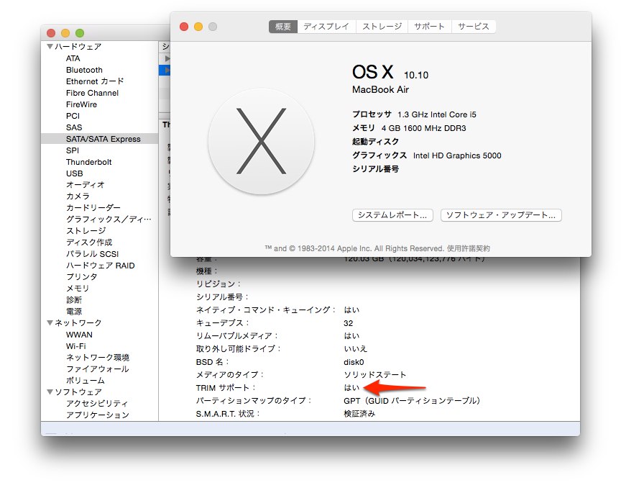This screenshot has width=621, height=493.
Task: Select FireWire in the hardware list
Action: (81, 104)
